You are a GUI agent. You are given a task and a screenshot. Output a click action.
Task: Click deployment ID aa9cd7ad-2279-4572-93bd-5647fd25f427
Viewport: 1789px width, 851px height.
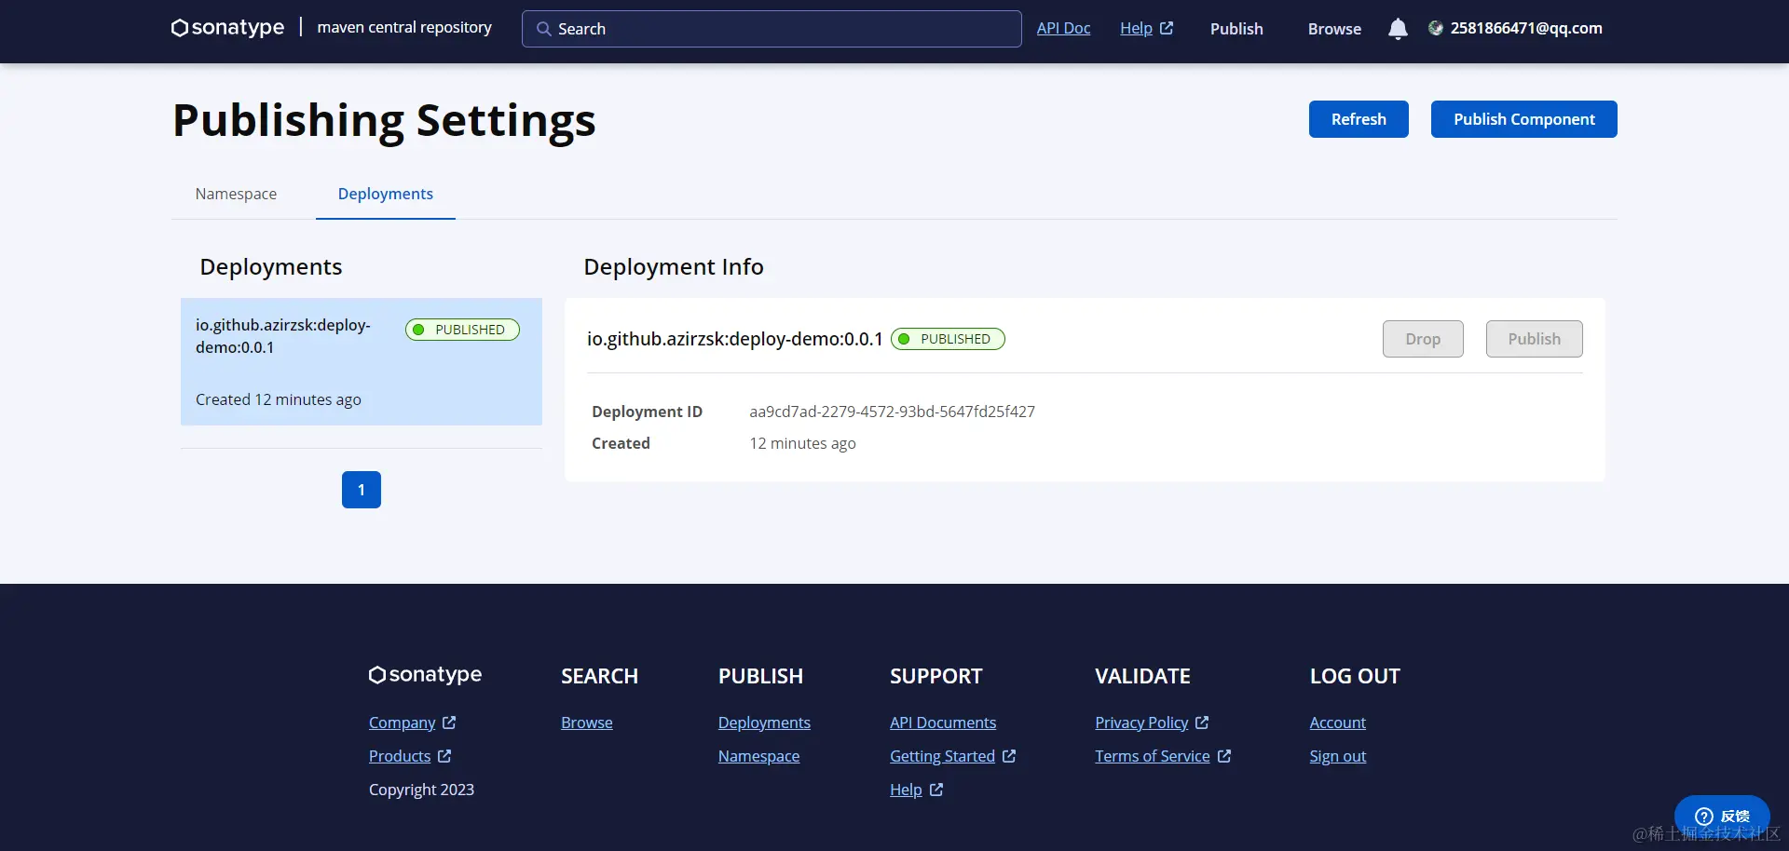point(892,412)
